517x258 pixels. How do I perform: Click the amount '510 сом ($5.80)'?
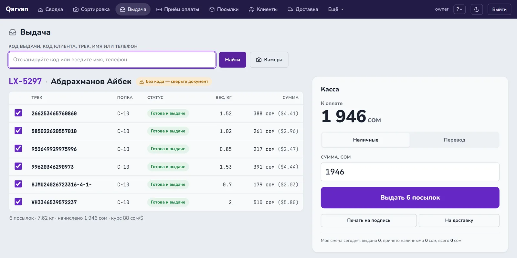[x=276, y=203]
